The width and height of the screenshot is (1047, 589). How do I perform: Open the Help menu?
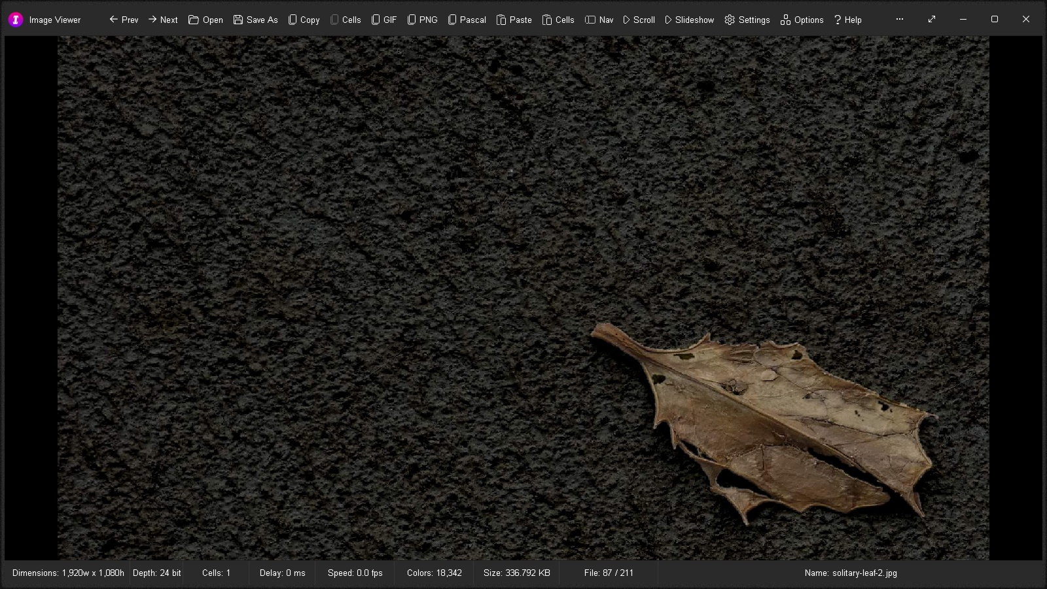[x=847, y=20]
